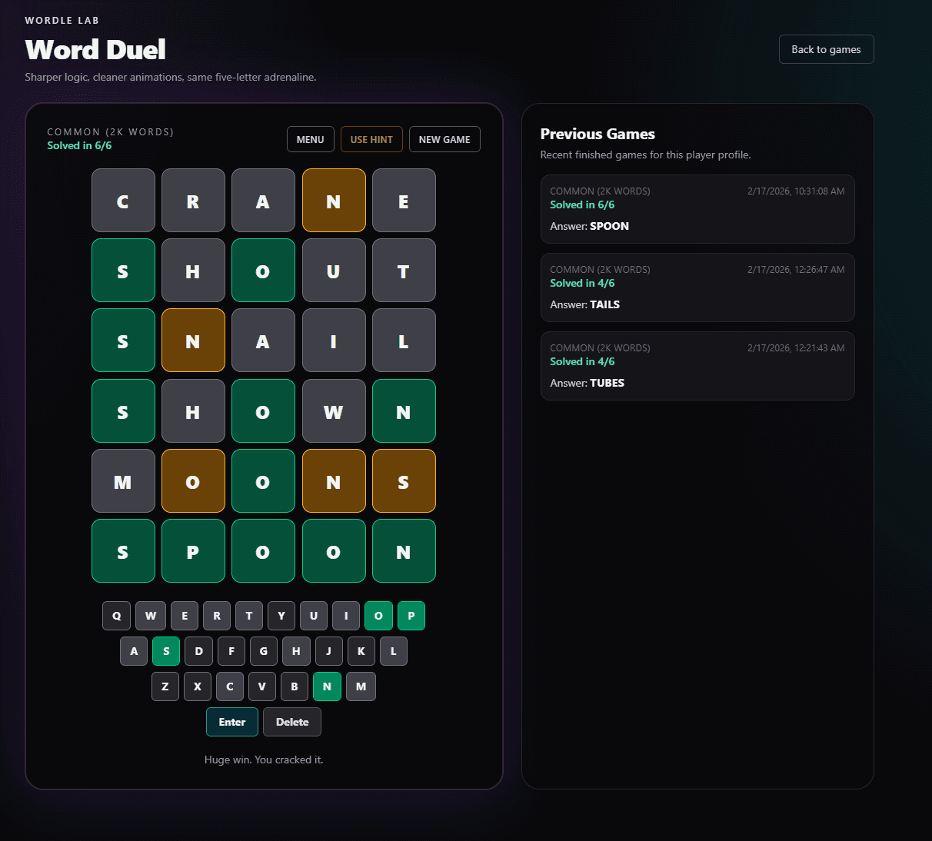Click the green P tile in SPOON row
The height and width of the screenshot is (841, 932).
[x=193, y=551]
